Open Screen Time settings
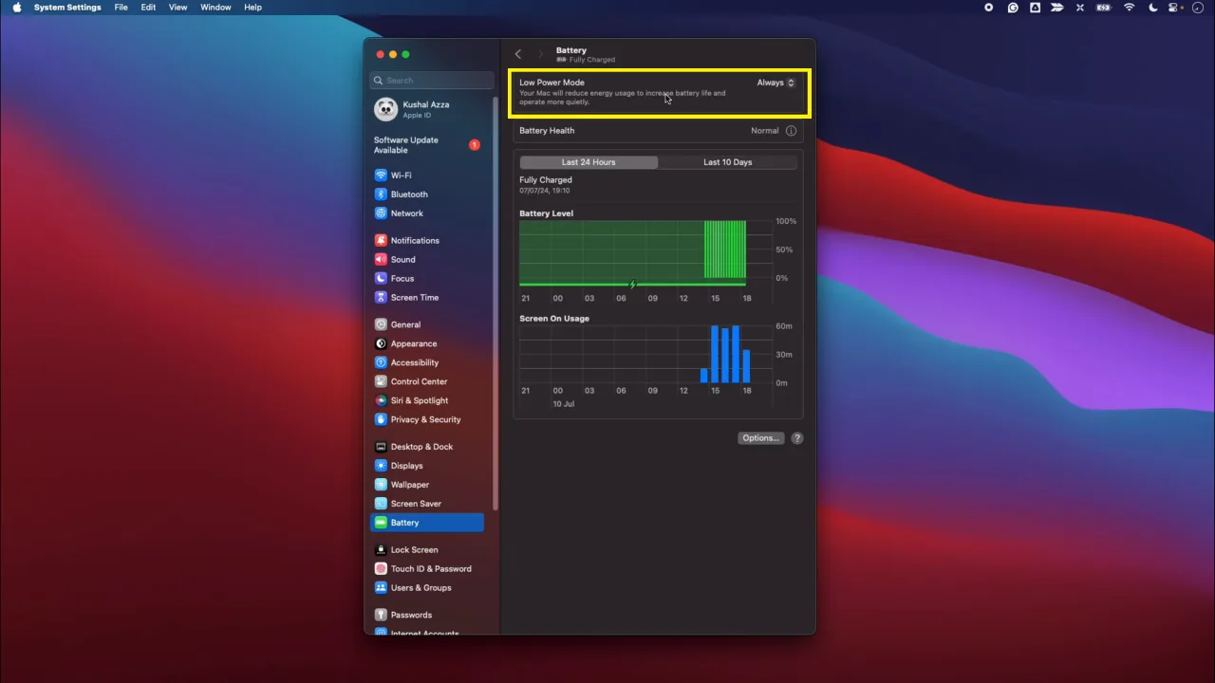The height and width of the screenshot is (683, 1215). click(415, 297)
